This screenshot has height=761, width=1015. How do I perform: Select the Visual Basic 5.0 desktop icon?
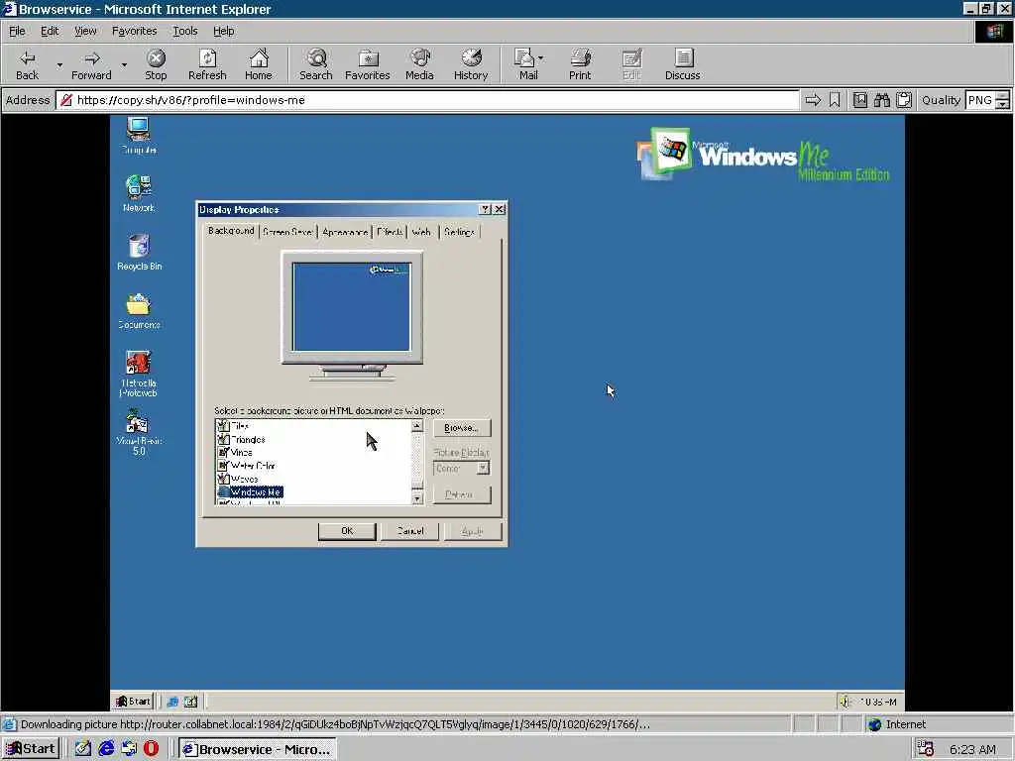[x=139, y=432]
